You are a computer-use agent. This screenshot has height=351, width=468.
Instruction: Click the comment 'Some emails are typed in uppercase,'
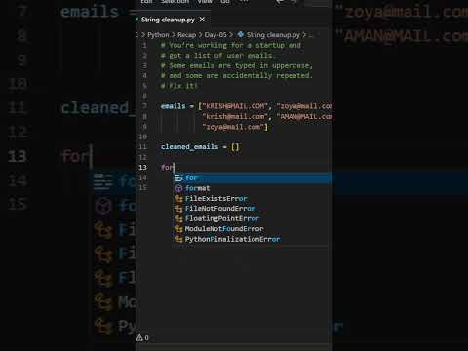[241, 65]
